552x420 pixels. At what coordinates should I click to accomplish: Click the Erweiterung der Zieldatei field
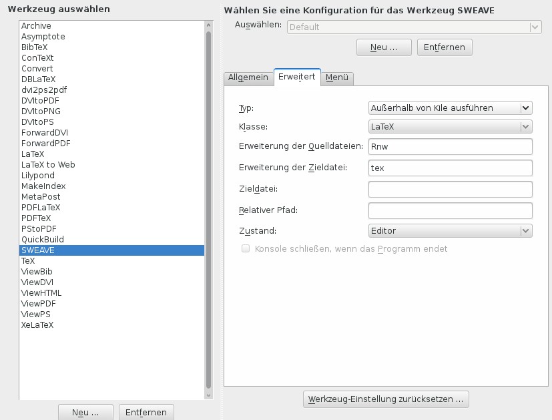451,168
